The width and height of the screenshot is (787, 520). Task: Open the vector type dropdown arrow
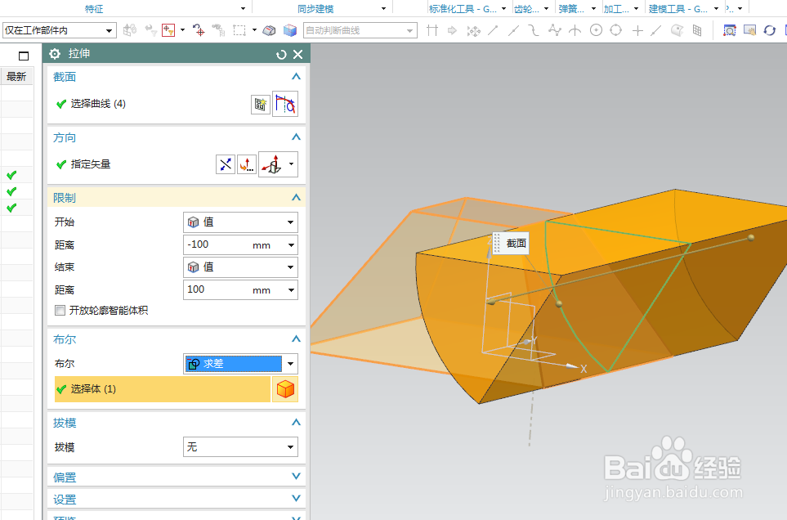click(x=291, y=164)
